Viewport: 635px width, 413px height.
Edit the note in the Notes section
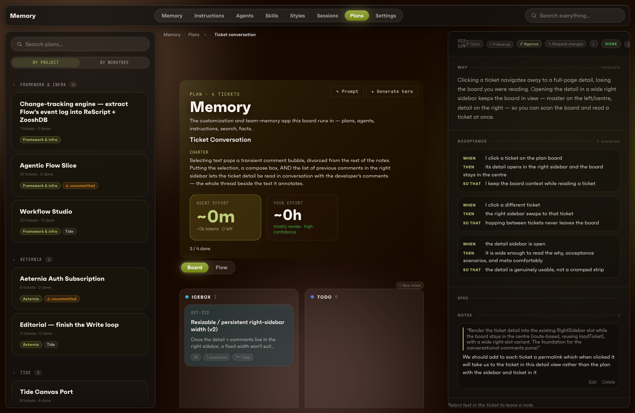click(x=593, y=382)
